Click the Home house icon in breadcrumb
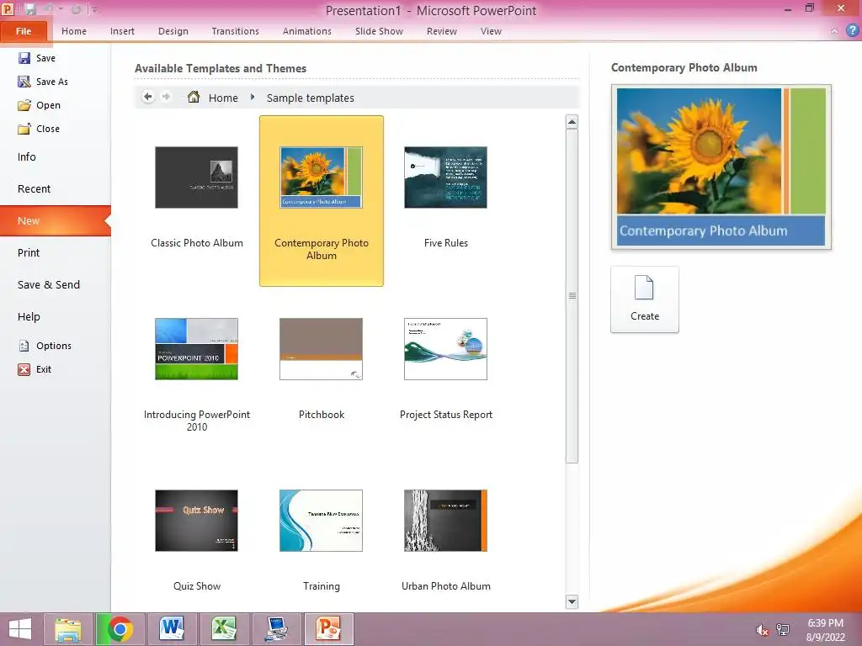 (x=194, y=98)
